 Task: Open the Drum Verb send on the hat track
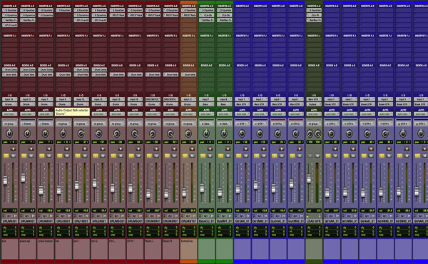coord(63,74)
